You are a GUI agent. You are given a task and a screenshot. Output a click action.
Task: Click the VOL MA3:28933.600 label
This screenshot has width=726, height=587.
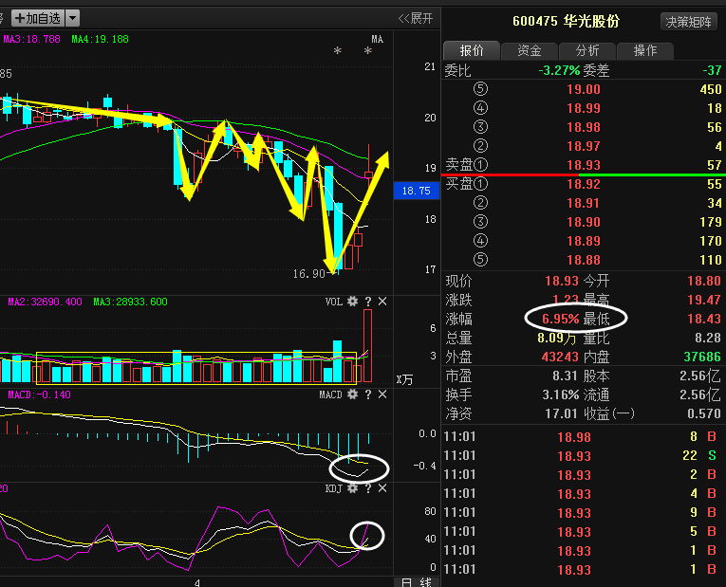tap(131, 302)
